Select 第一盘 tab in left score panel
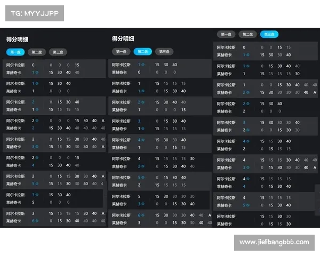 15,52
